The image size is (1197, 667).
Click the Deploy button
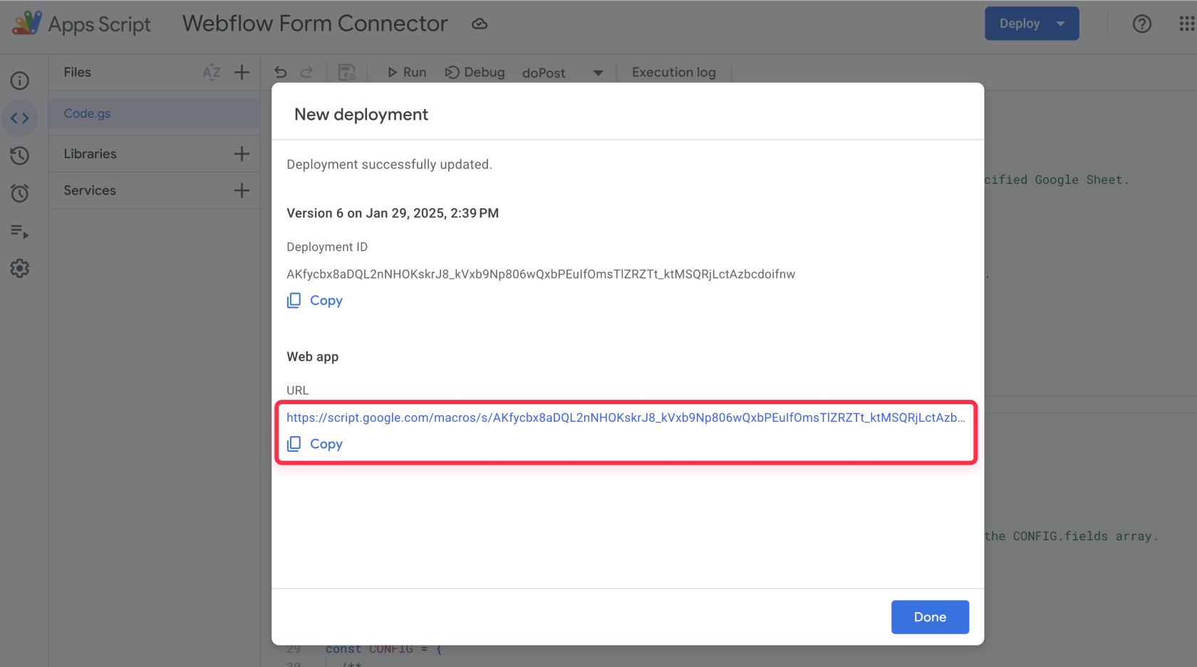tap(1020, 24)
